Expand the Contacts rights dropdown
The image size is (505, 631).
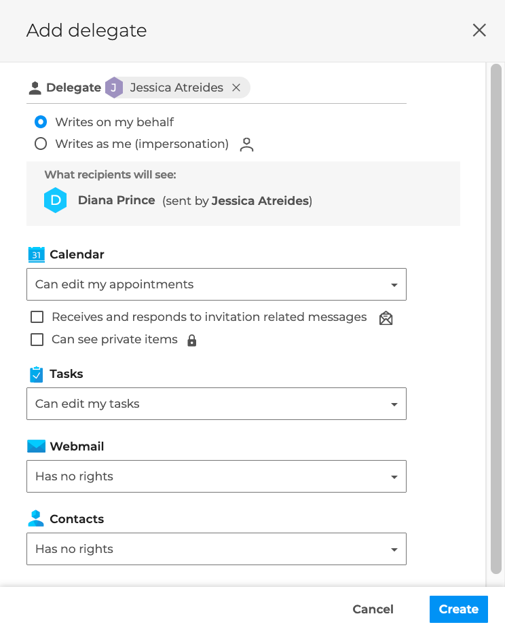pyautogui.click(x=216, y=549)
